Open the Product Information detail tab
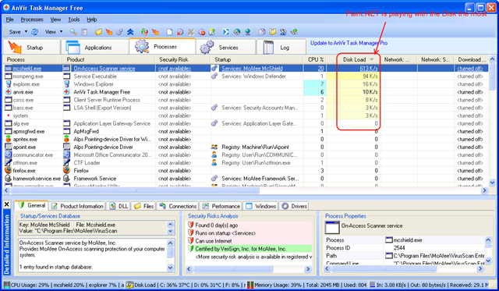Screen dimensions: 499x291 tap(78, 206)
